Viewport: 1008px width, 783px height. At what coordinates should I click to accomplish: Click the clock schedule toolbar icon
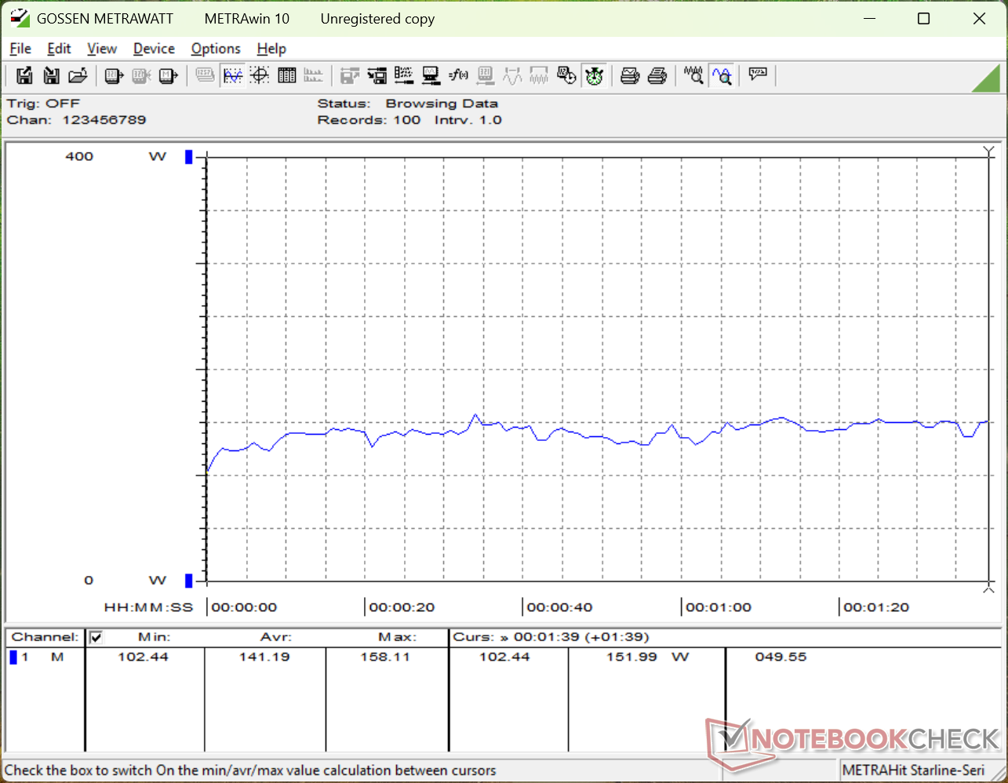point(566,75)
